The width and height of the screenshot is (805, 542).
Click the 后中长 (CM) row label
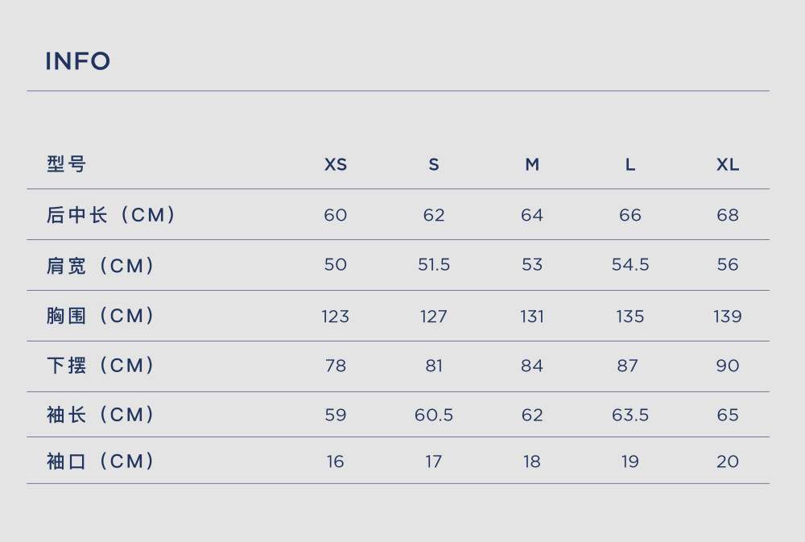(x=111, y=215)
